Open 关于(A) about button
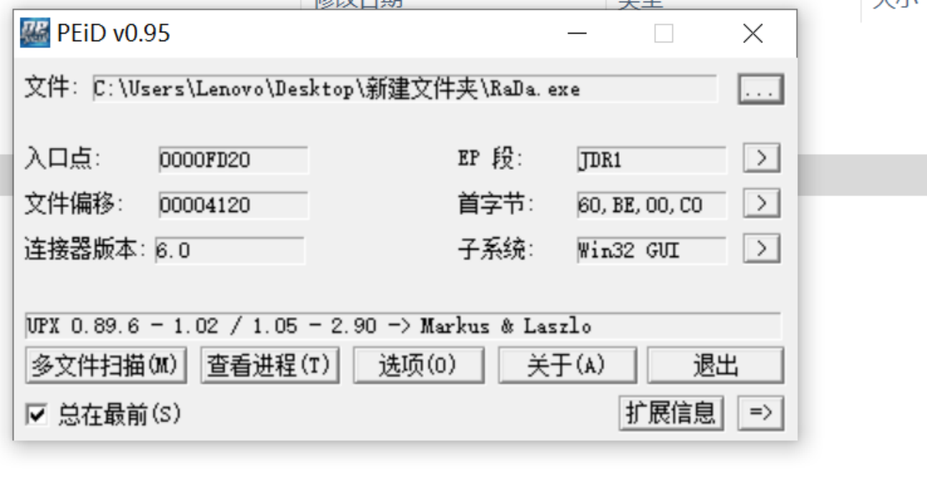This screenshot has width=927, height=487. 567,366
